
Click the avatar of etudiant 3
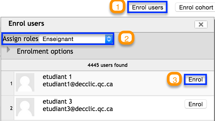pos(25,107)
